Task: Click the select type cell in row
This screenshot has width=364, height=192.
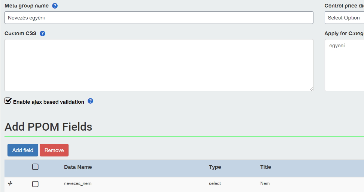Action: (215, 183)
